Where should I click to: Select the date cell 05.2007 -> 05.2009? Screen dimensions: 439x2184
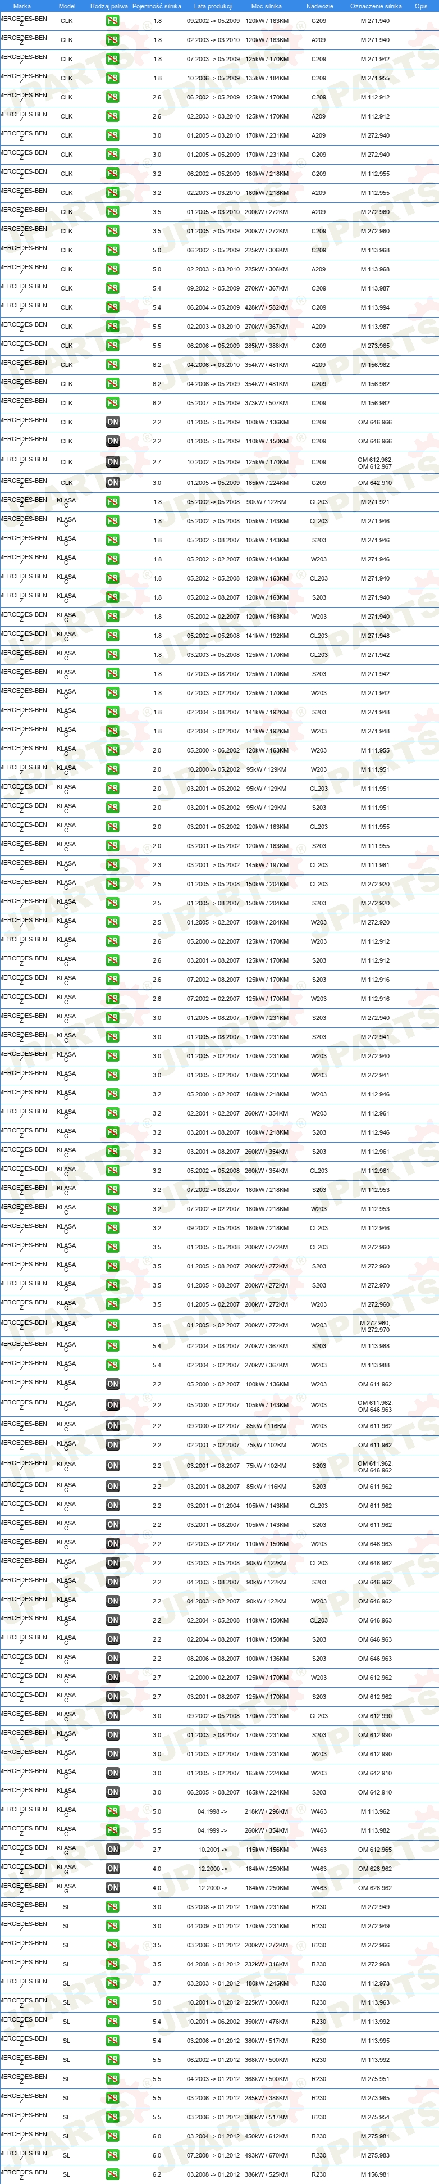(x=213, y=403)
